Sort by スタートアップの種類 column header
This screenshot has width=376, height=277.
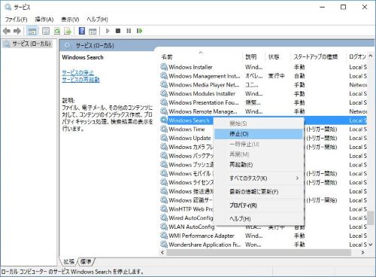318,57
